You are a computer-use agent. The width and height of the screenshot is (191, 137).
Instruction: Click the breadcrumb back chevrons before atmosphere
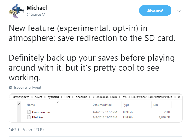[x=10, y=97]
